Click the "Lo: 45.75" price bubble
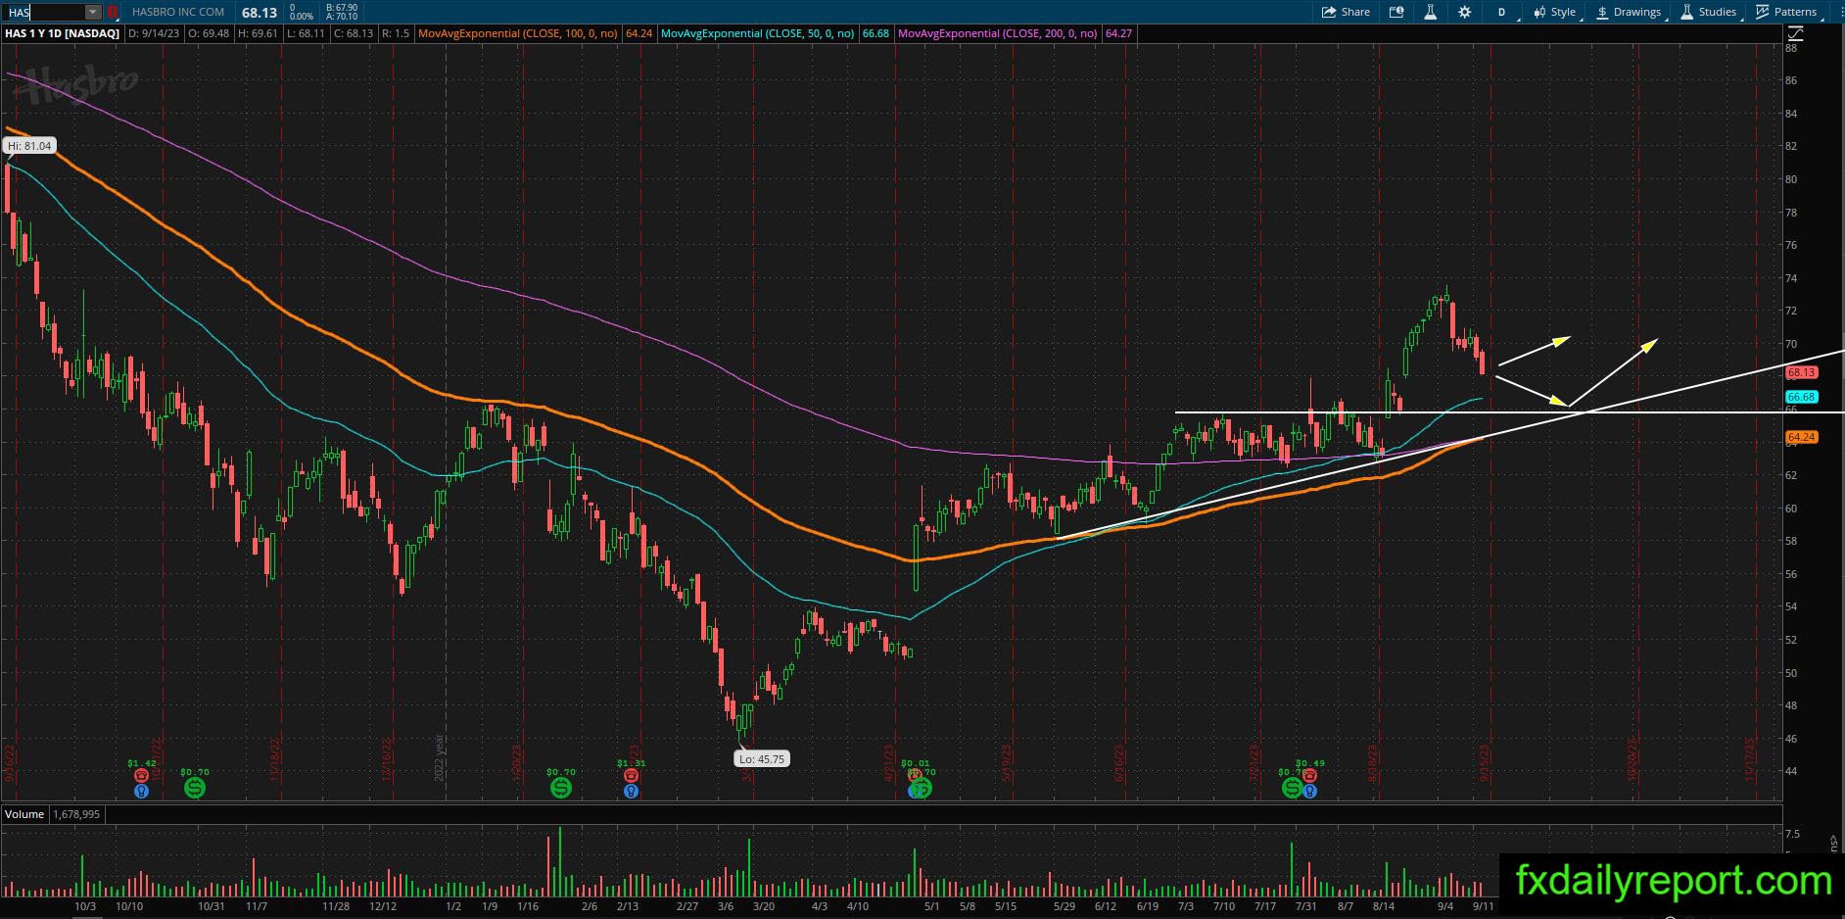 [x=762, y=759]
